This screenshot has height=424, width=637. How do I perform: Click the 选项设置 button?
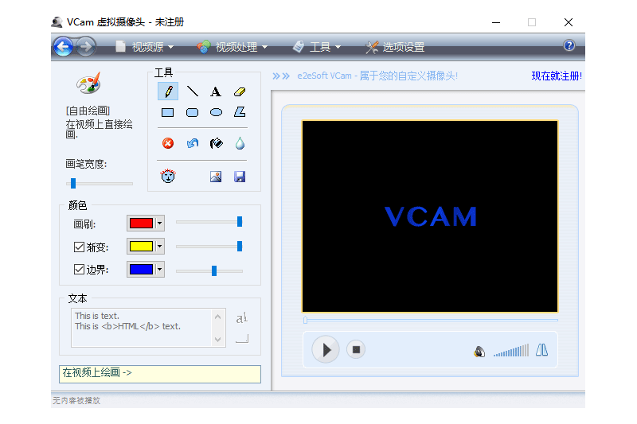[395, 47]
